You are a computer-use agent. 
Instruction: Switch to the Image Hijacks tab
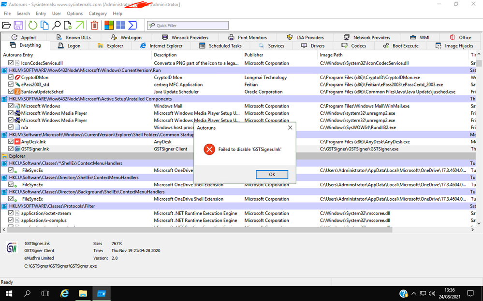[x=454, y=46]
